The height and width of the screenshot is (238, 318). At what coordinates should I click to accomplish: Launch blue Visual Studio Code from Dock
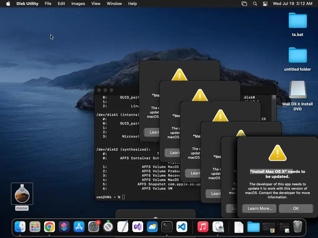click(182, 227)
